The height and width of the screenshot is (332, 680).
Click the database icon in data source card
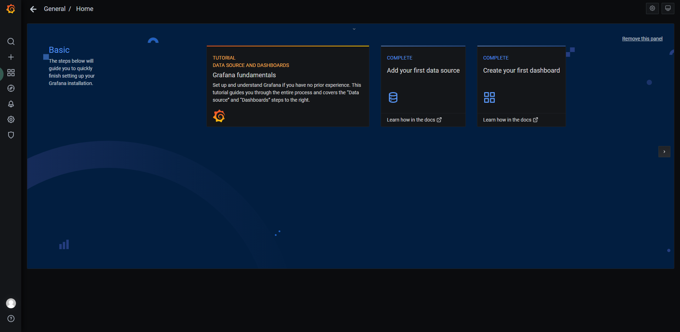(x=393, y=97)
